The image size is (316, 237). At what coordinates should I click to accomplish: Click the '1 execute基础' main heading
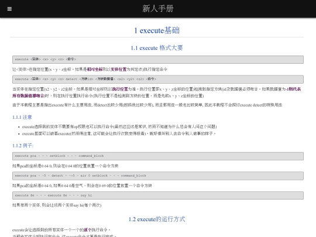[157, 30]
